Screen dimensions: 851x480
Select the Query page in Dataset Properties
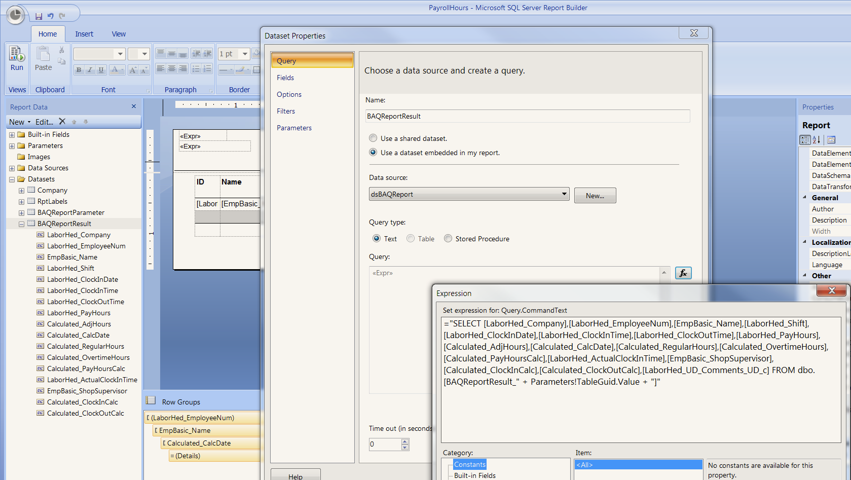[x=312, y=60]
